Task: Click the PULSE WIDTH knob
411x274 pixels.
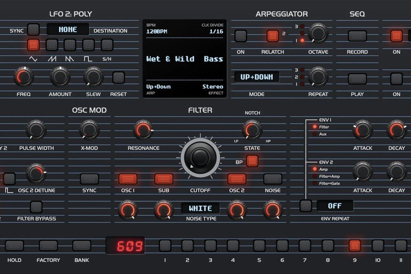Action: click(x=36, y=130)
